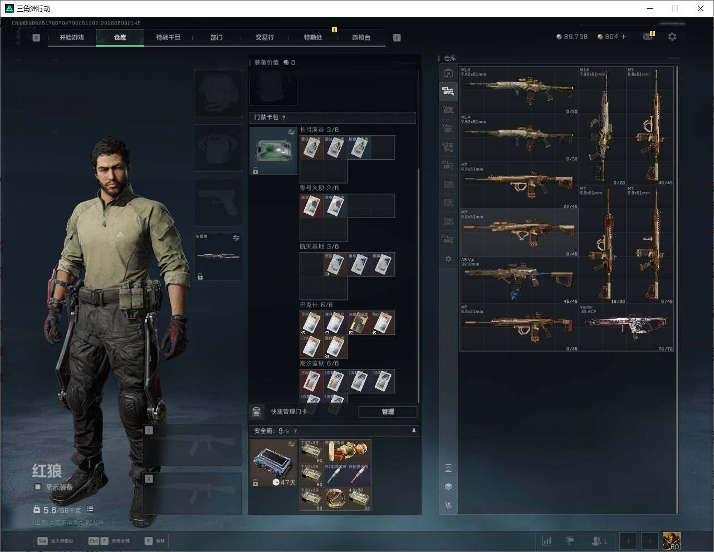Click the F 转移 shortcut button

pos(154,541)
